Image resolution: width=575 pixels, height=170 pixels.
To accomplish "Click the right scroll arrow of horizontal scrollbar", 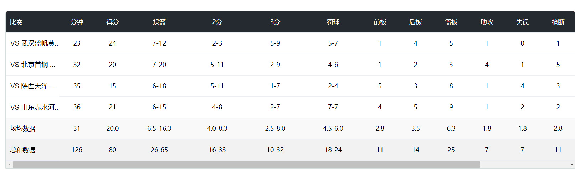I will point(571,165).
